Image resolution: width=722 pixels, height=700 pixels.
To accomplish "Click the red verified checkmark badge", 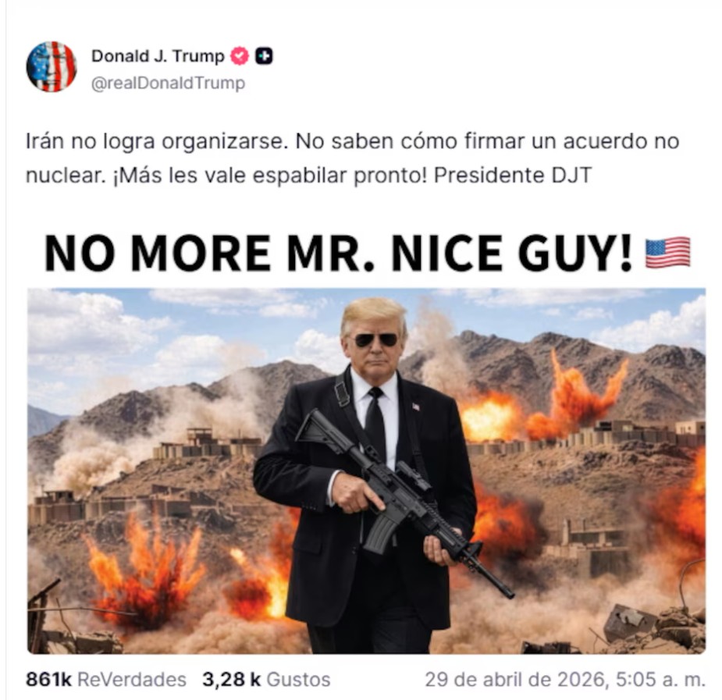I will (240, 56).
